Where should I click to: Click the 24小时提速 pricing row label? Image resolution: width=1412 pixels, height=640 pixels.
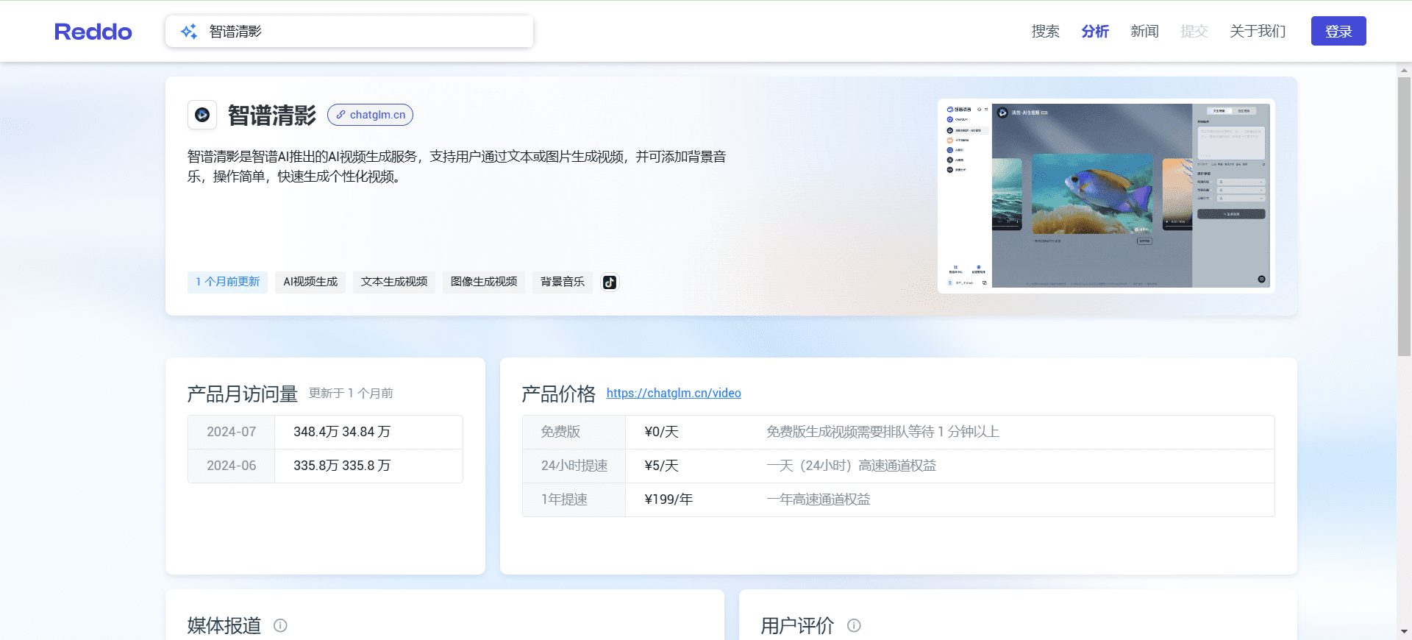pos(574,466)
